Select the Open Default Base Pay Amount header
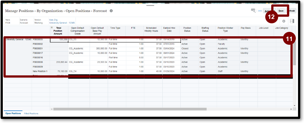 [99, 31]
